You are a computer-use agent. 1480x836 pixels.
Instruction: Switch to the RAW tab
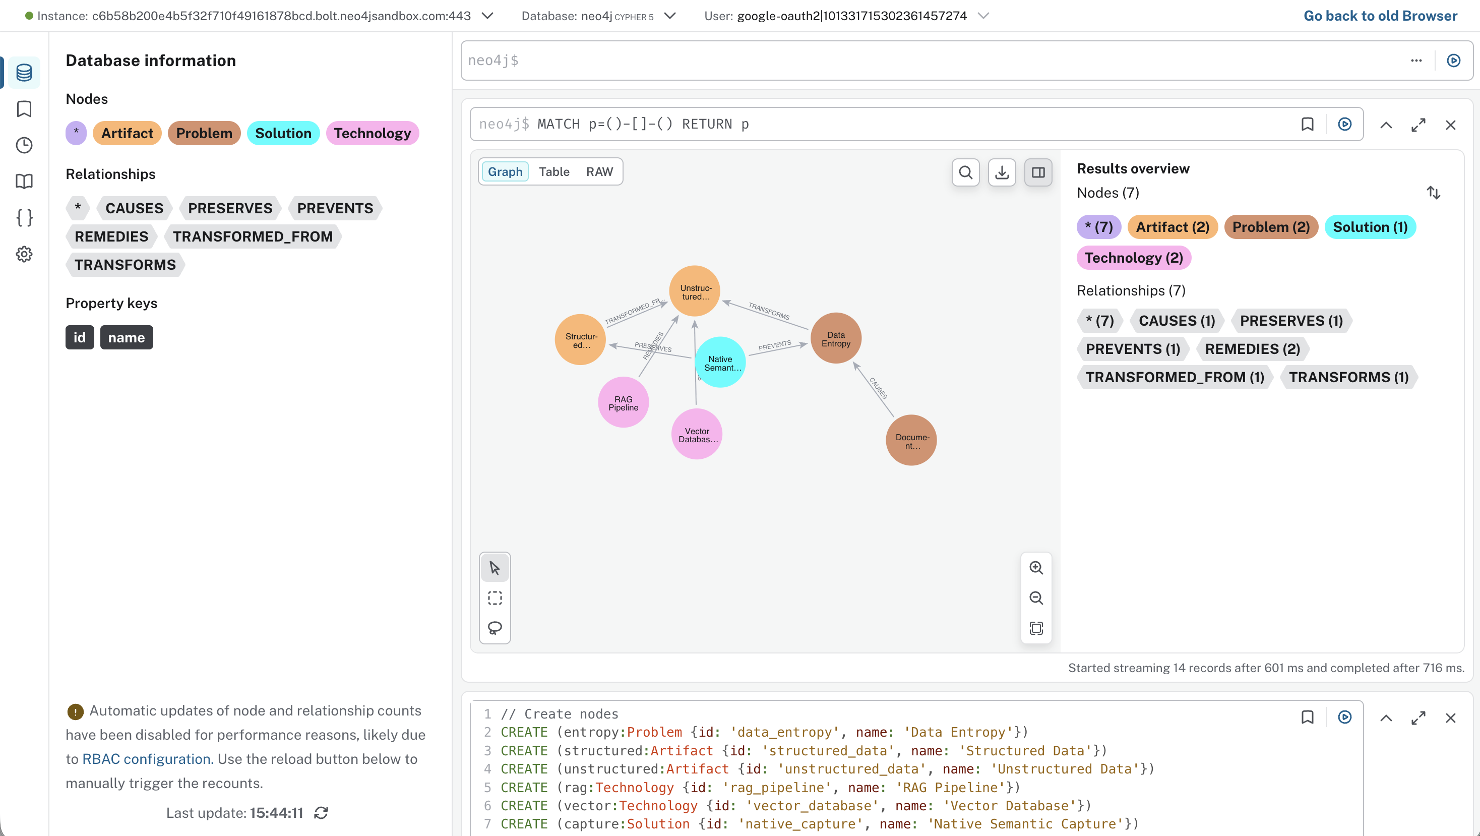pyautogui.click(x=599, y=171)
